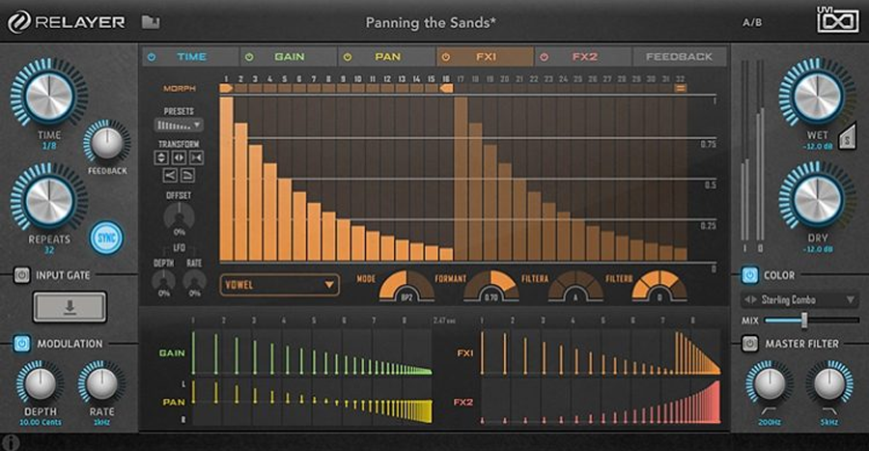Toggle the Input Gate power switch
The height and width of the screenshot is (451, 869).
click(x=21, y=275)
